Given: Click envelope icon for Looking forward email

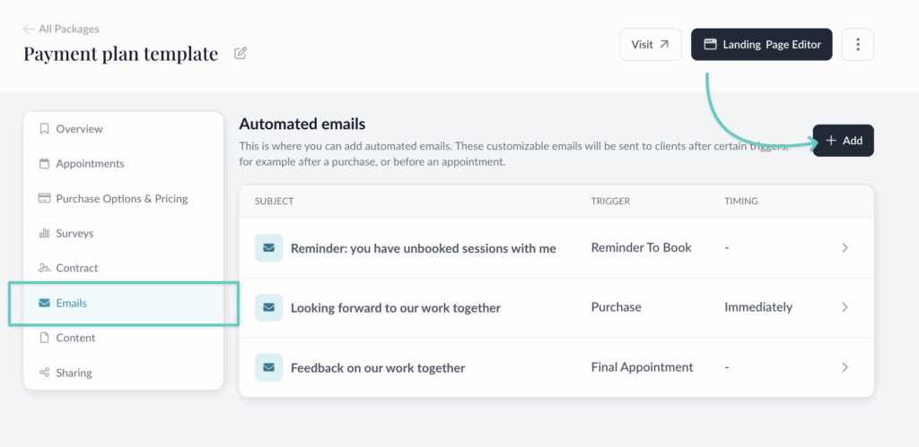Looking at the screenshot, I should [x=268, y=307].
